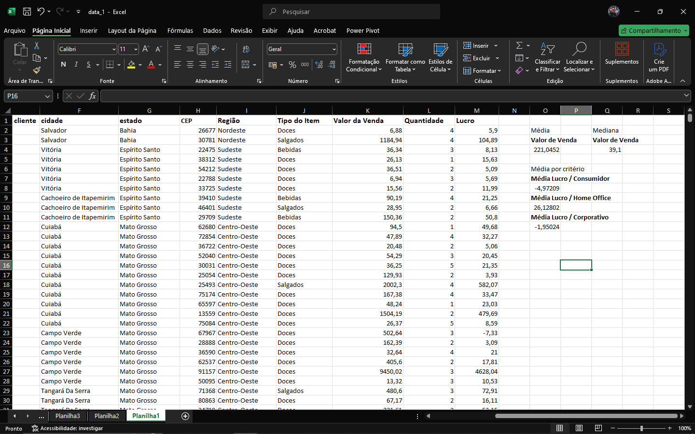695x434 pixels.
Task: Open Classificar e Filtrar
Action: [x=547, y=57]
